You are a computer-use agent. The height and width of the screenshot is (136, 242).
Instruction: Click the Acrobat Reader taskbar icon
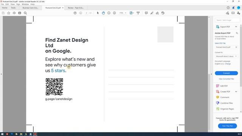[35, 134]
